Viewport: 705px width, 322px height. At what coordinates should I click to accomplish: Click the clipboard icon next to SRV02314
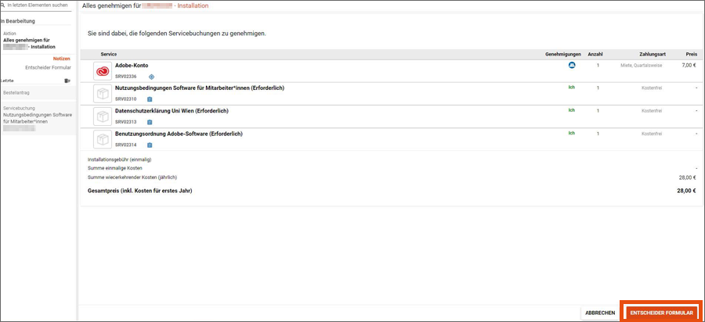tap(150, 145)
